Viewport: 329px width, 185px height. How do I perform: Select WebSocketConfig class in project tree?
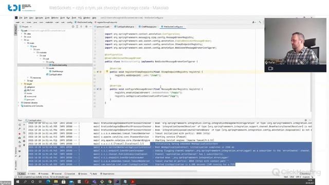point(58,65)
